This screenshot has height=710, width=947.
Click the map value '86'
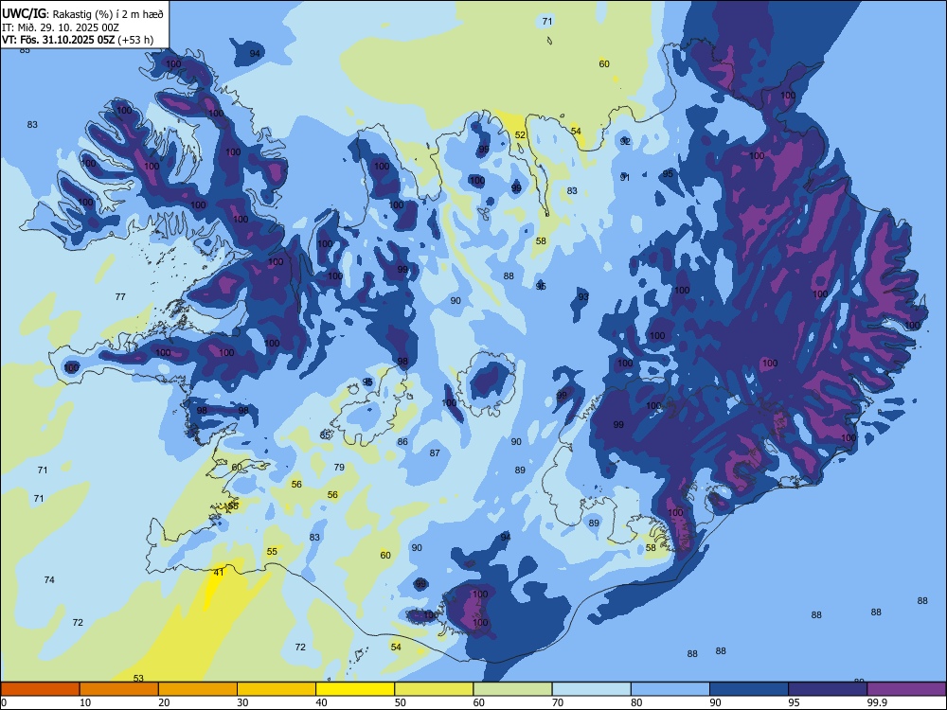click(402, 441)
